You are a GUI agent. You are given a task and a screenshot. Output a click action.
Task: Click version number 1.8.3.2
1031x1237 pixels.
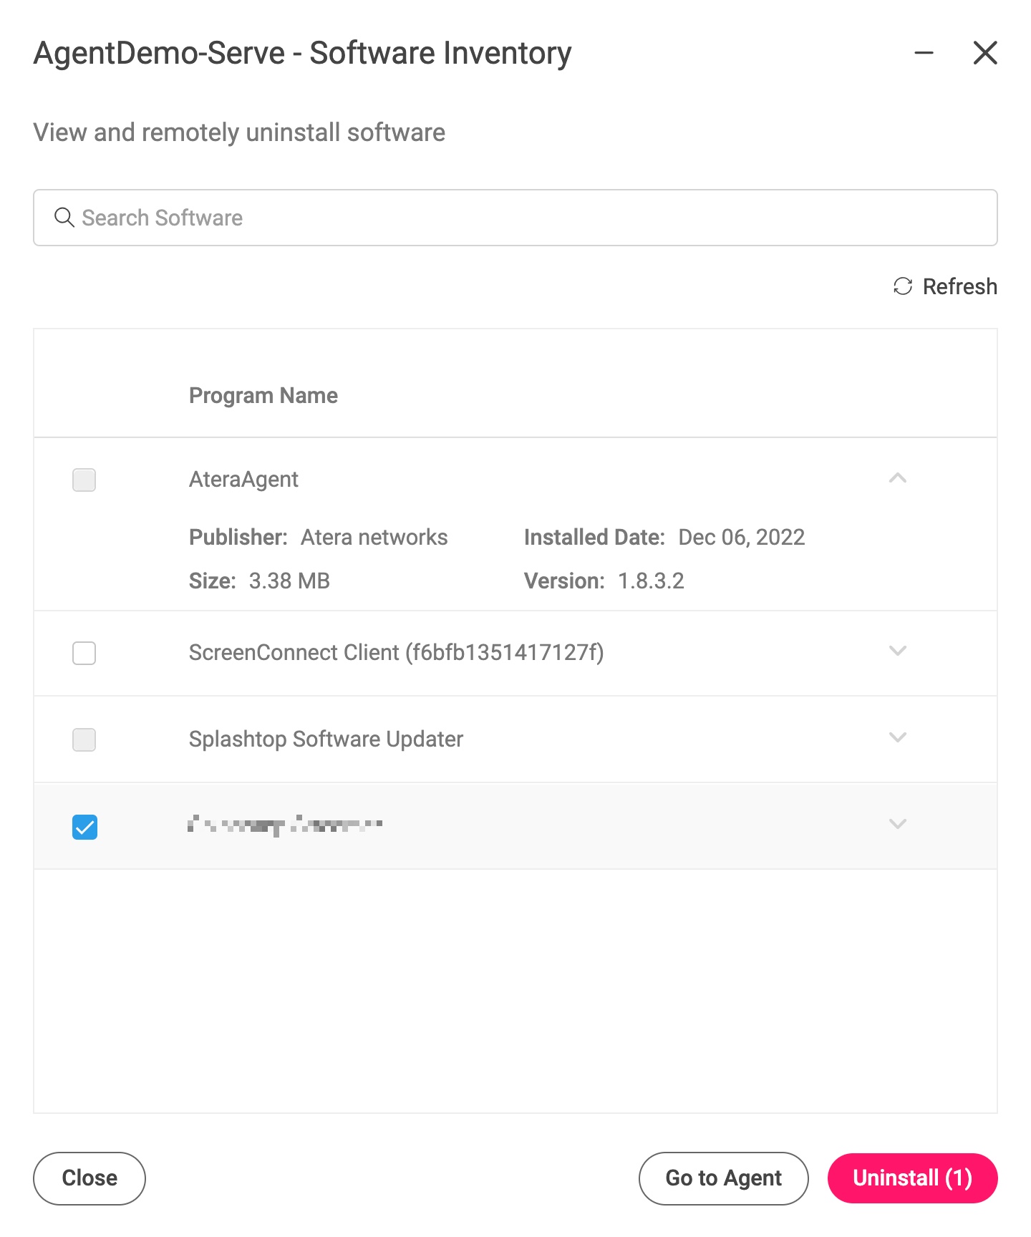[x=651, y=581]
